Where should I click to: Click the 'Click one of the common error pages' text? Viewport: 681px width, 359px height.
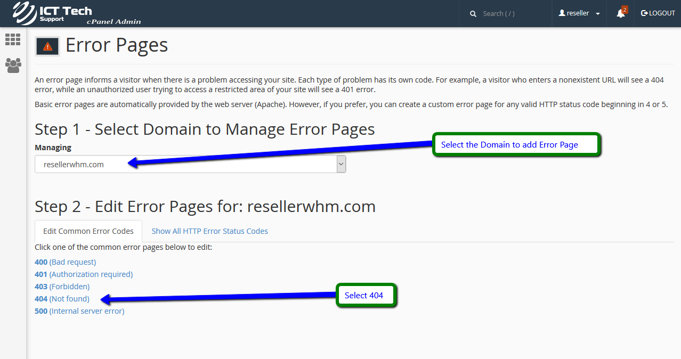[123, 247]
